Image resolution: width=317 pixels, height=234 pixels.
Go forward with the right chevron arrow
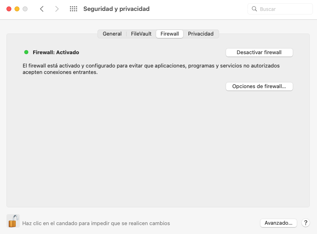click(x=57, y=9)
